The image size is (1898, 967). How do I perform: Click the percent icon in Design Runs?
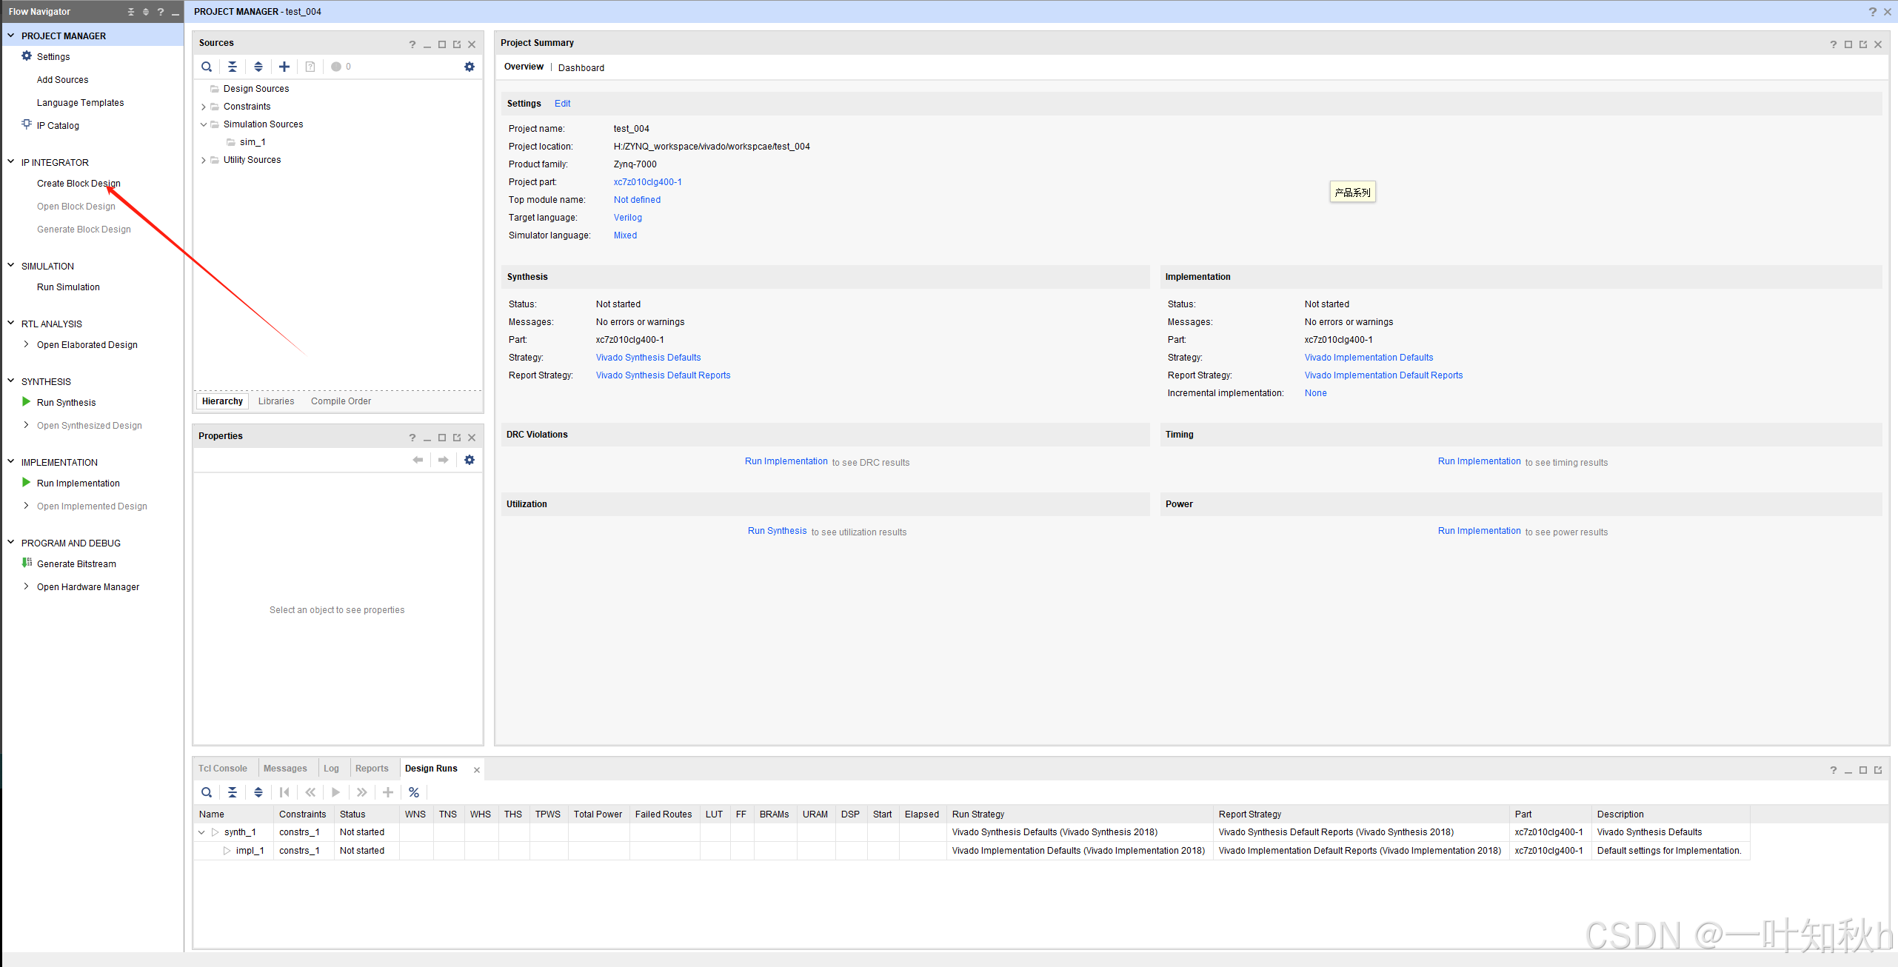coord(414,792)
